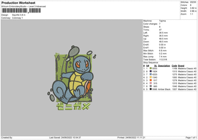Image resolution: width=198 pixels, height=140 pixels.
Task: Click the 'Created By:' footer label
Action: (7, 137)
